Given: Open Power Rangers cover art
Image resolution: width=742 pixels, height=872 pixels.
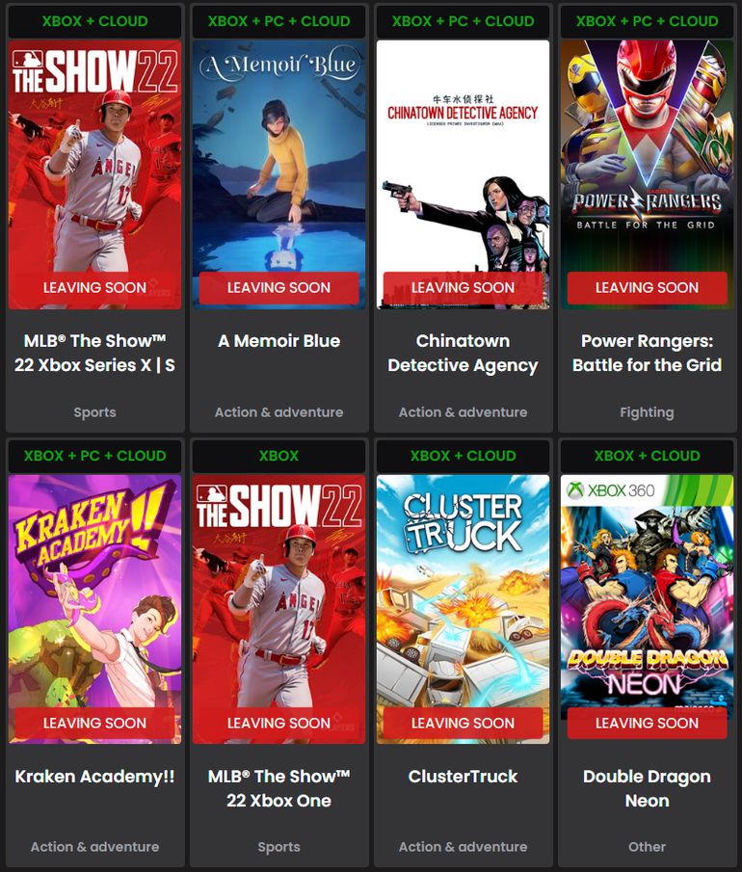Looking at the screenshot, I should pos(647,174).
